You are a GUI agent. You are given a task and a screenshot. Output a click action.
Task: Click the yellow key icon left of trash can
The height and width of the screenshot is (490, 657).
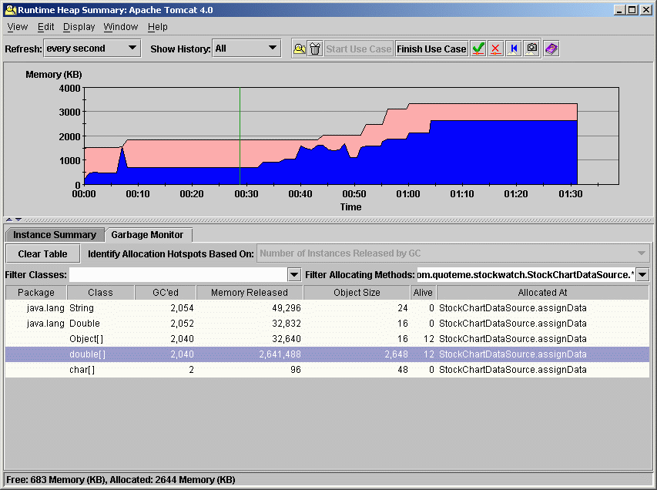[299, 49]
